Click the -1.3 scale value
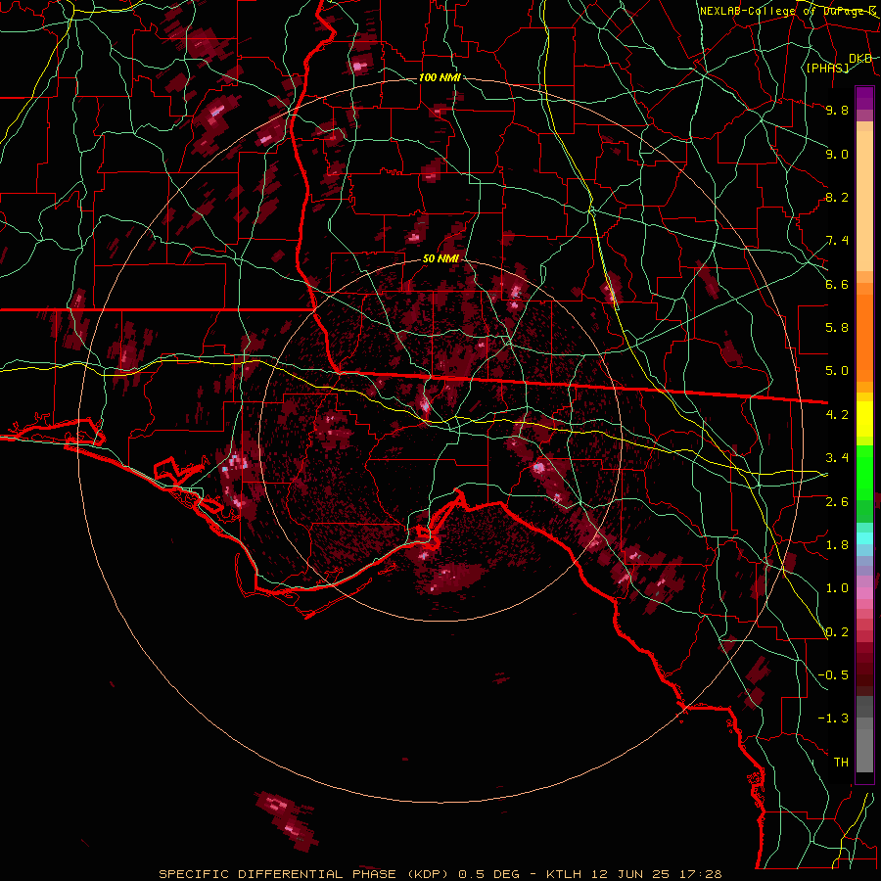 tap(833, 719)
